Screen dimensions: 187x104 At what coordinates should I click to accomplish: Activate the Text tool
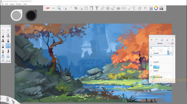(97, 8)
